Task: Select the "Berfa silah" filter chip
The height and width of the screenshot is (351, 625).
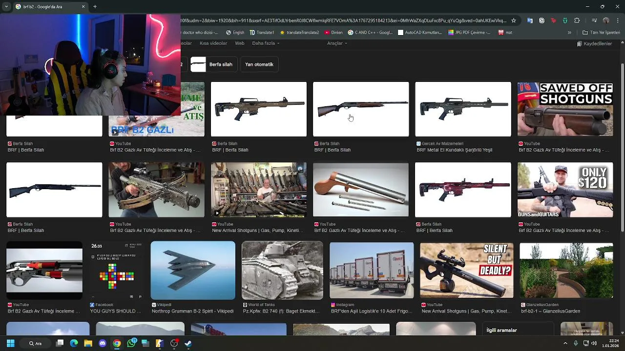Action: 213,64
